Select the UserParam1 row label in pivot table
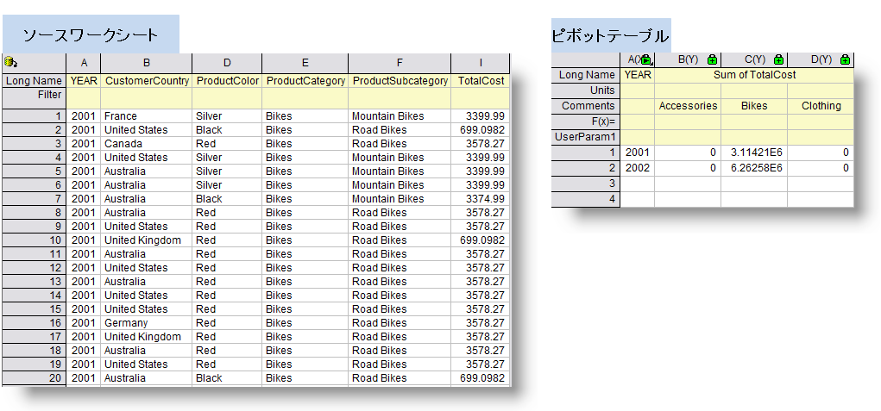Screen dimensions: 881x411 click(x=586, y=137)
